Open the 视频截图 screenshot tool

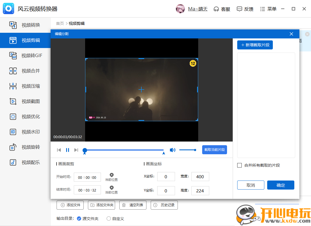[x=25, y=101]
